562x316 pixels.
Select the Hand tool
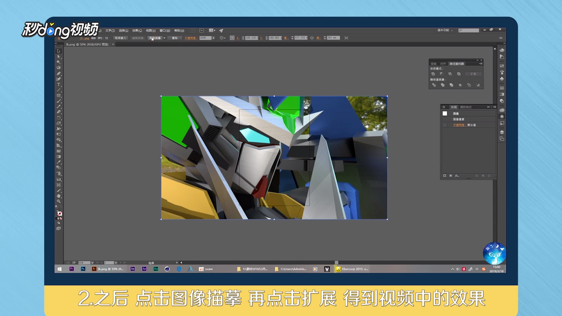[59, 196]
